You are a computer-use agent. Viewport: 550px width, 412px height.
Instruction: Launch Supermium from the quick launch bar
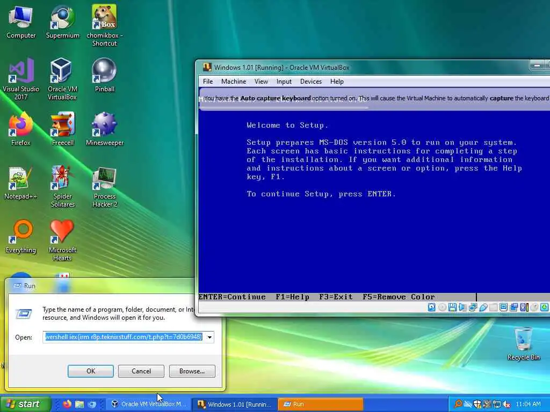coord(91,404)
